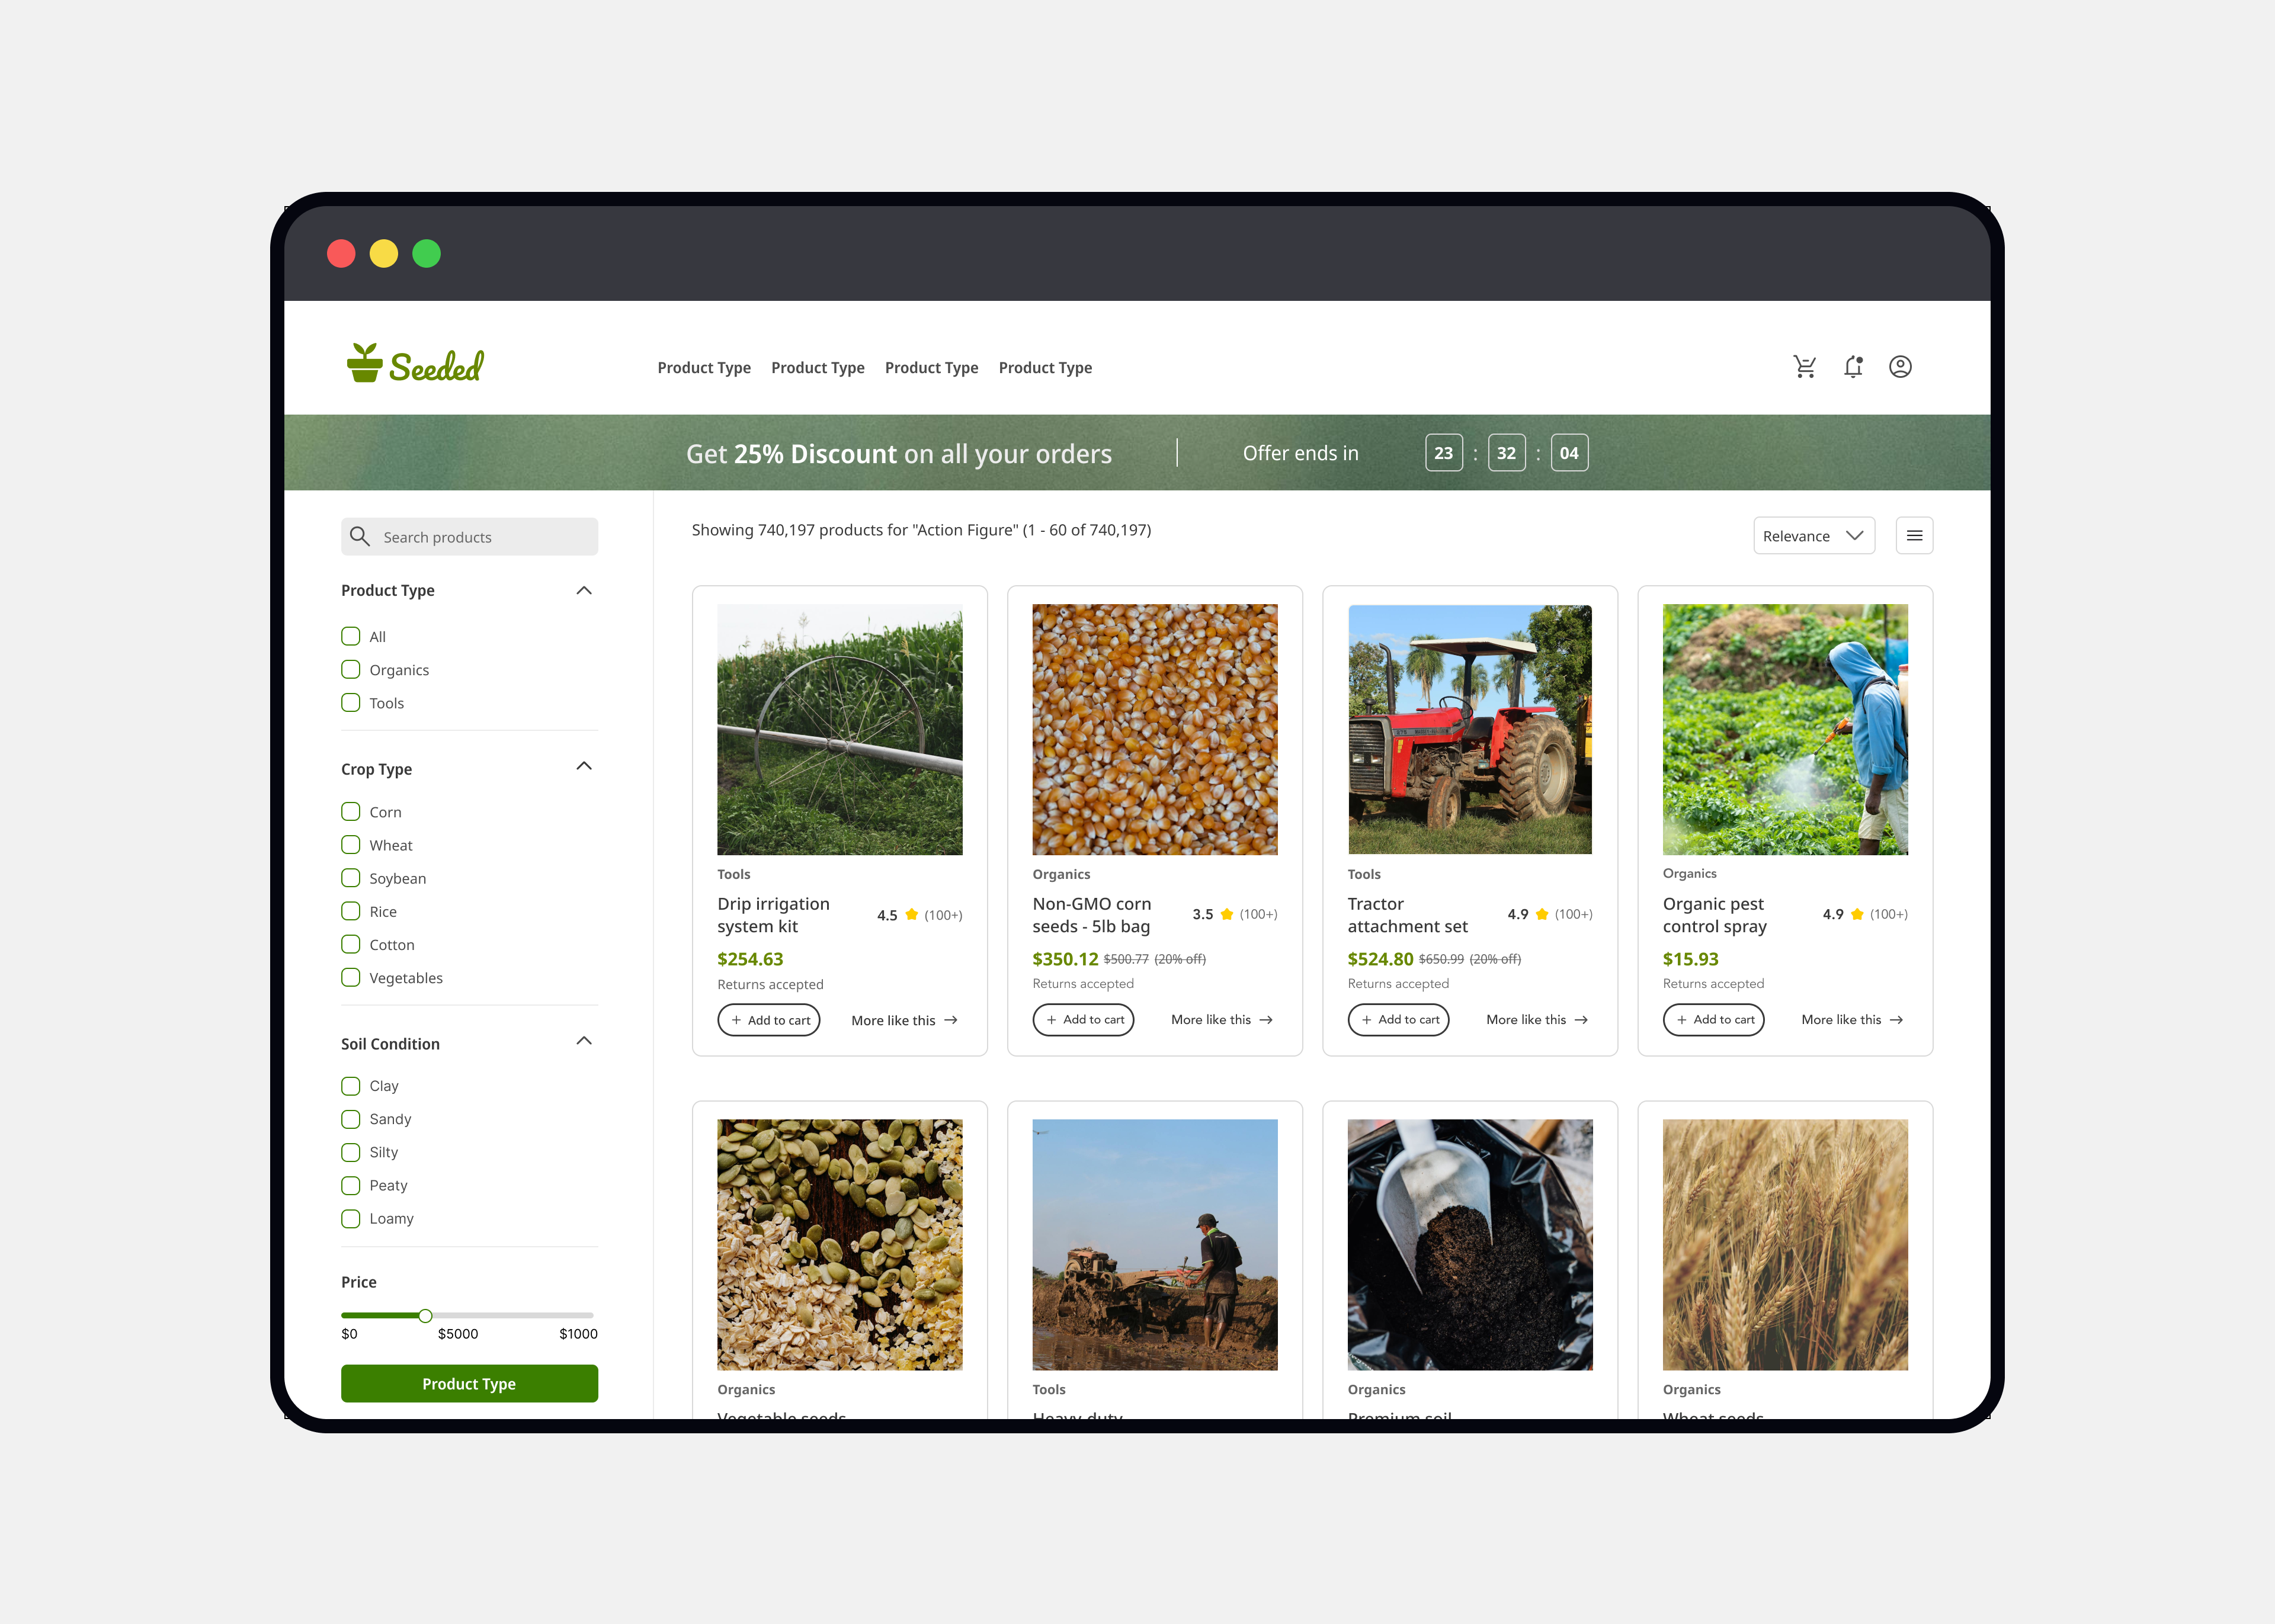
Task: Open the wheat field product image
Action: click(x=1785, y=1244)
